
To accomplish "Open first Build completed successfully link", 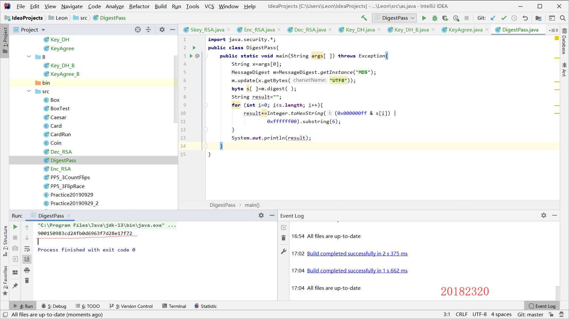I will [357, 253].
